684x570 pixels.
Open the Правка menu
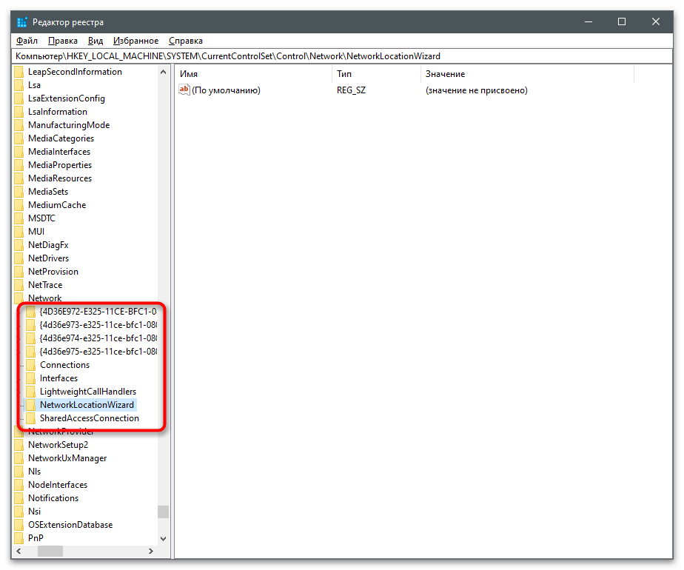pos(63,41)
